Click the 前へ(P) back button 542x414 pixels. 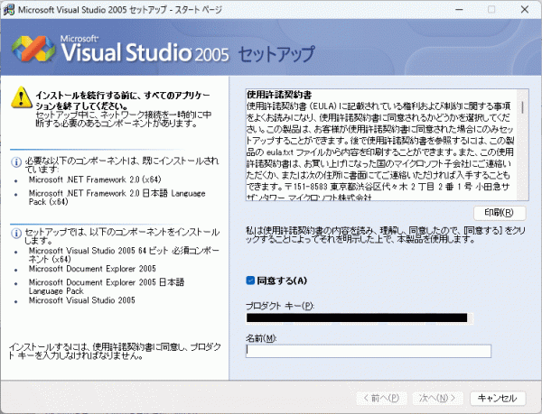(x=381, y=398)
